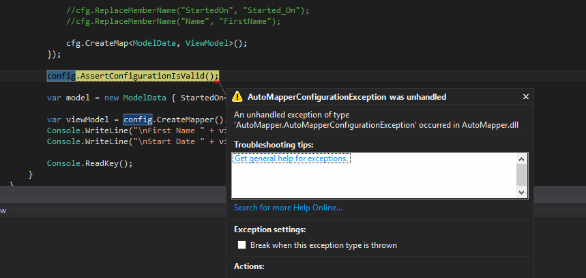Click empty area of troubleshooting tips list

coord(368,181)
